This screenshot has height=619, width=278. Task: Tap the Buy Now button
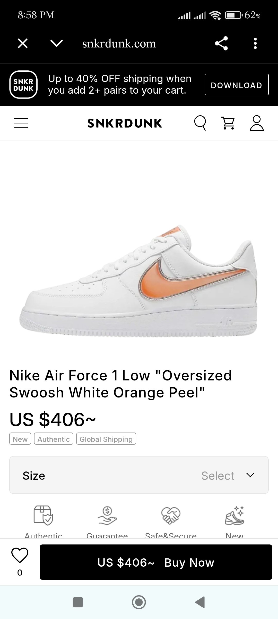point(156,562)
